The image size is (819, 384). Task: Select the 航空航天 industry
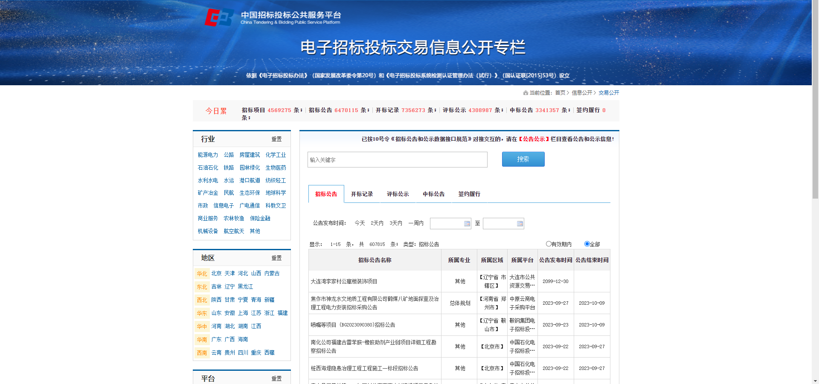234,231
